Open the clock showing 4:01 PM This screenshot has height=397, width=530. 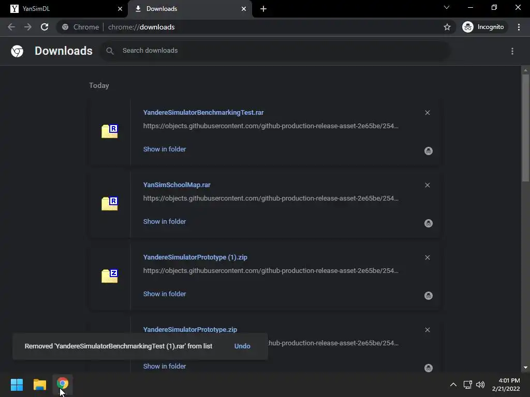click(x=506, y=385)
